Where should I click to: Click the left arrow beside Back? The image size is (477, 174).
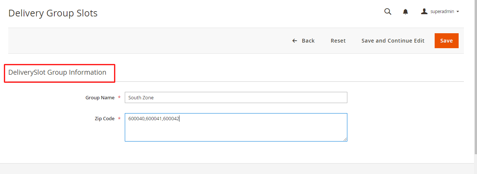coord(295,41)
